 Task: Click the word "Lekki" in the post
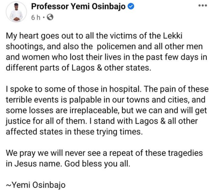point(173,36)
